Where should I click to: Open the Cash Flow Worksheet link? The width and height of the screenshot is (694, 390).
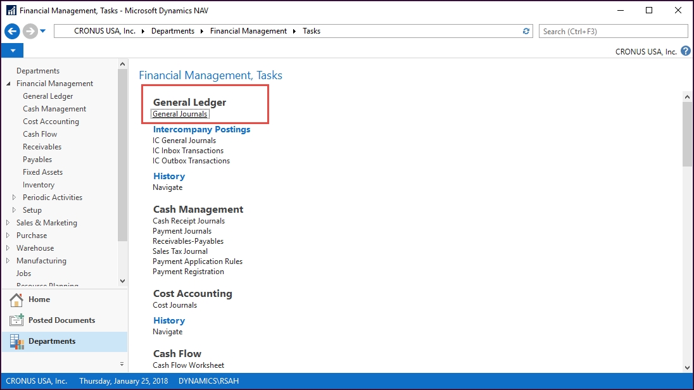click(x=189, y=365)
